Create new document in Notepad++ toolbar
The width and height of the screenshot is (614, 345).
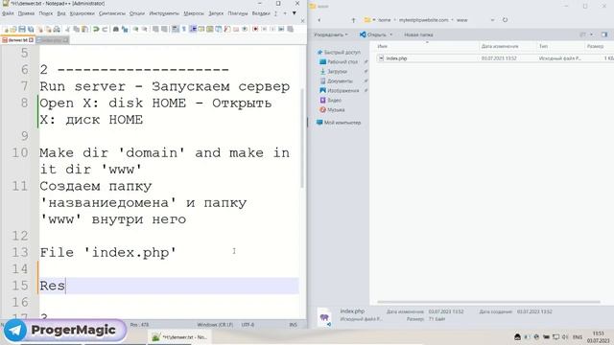click(6, 30)
